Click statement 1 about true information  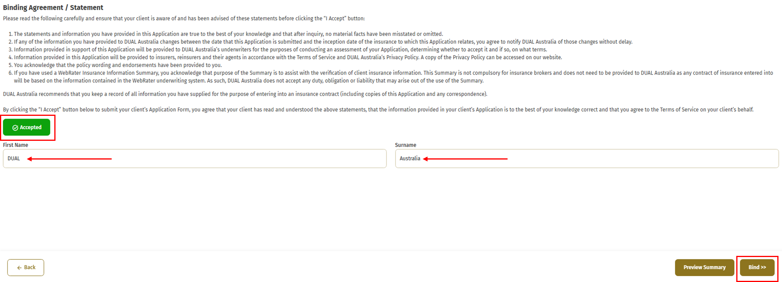tap(228, 34)
